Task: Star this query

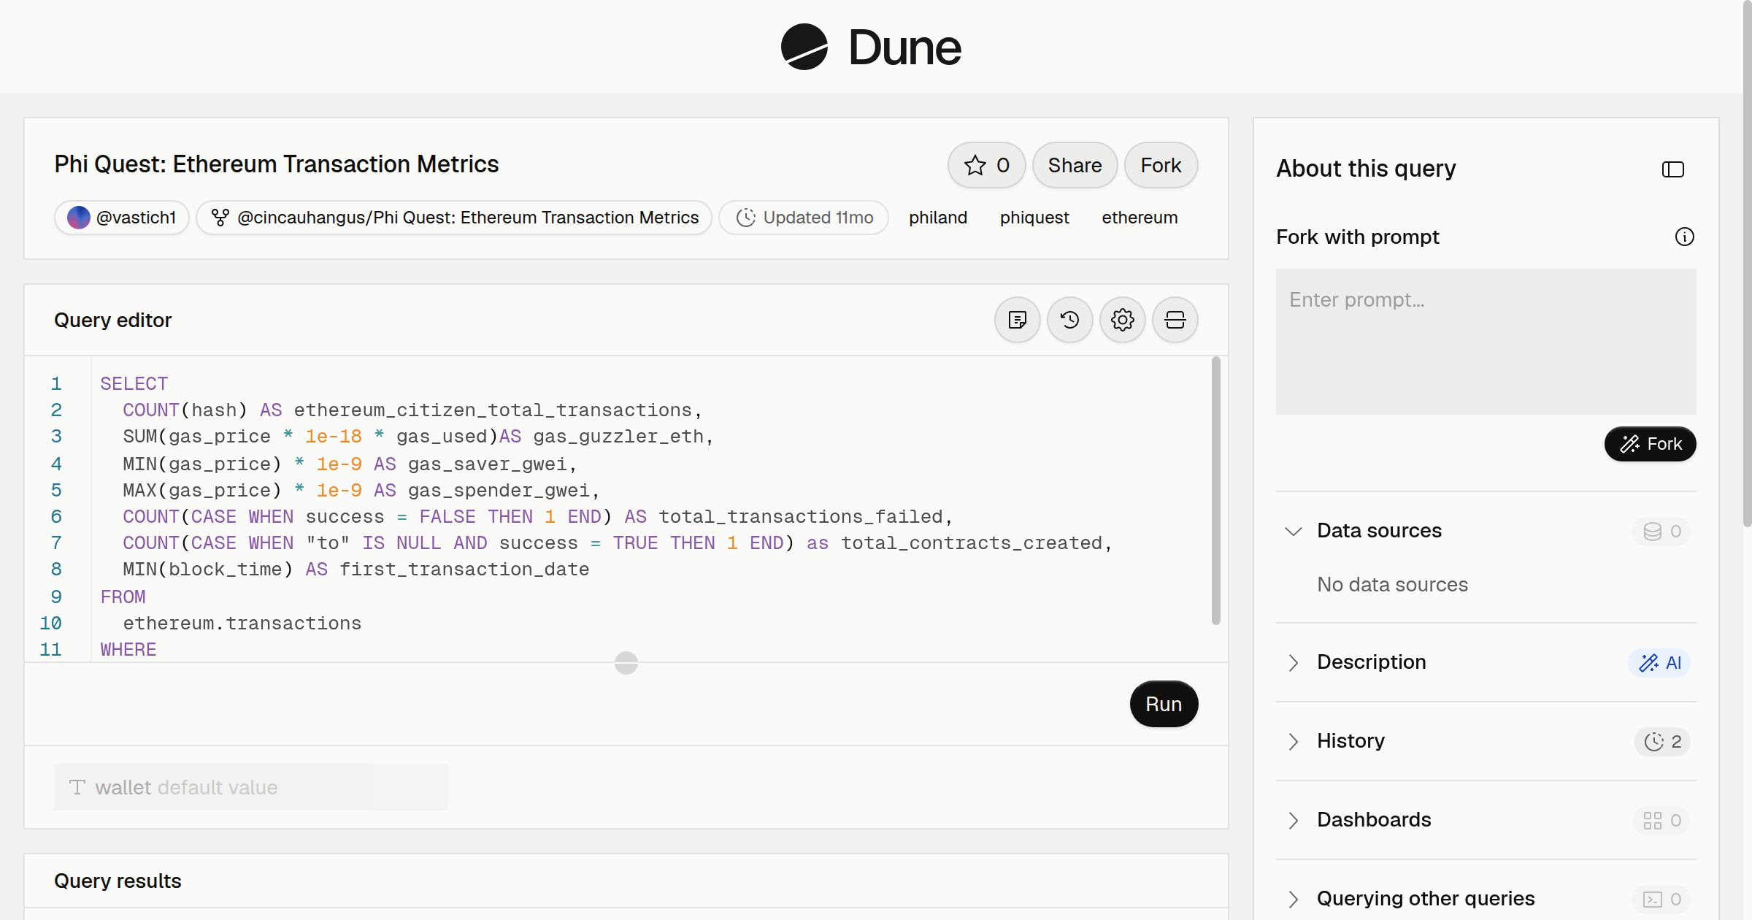Action: (987, 165)
